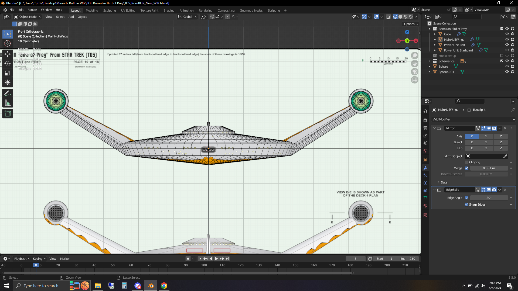Screen dimensions: 518x291
Task: Play the animation forward
Action: [x=216, y=259]
